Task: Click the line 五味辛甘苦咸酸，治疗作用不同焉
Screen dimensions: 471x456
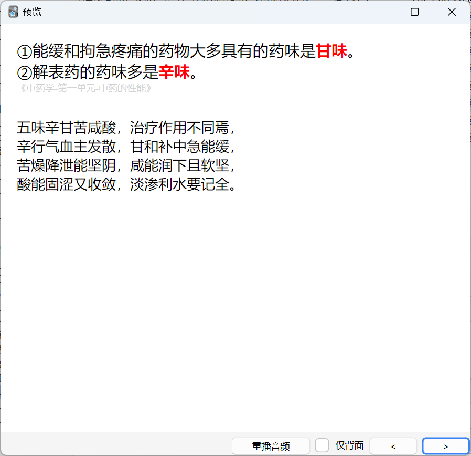Action: 125,128
